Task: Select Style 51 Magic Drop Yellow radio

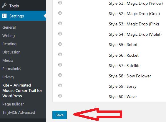Action: pyautogui.click(x=60, y=3)
